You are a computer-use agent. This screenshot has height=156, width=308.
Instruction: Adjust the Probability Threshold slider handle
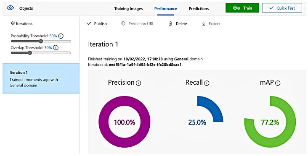pos(41,41)
